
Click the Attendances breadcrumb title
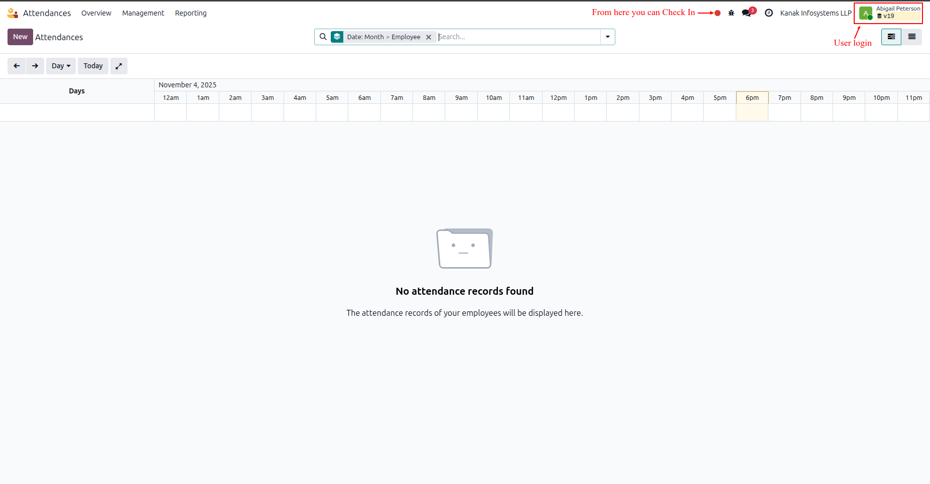click(x=59, y=37)
